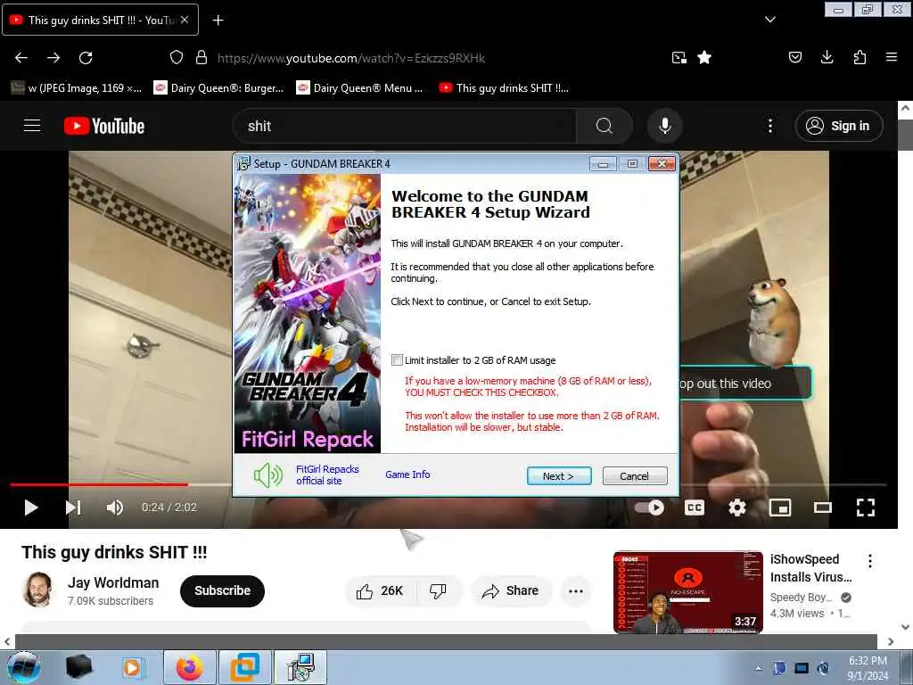Click Next in GUNDAM BREAKER 4 setup

pyautogui.click(x=558, y=476)
